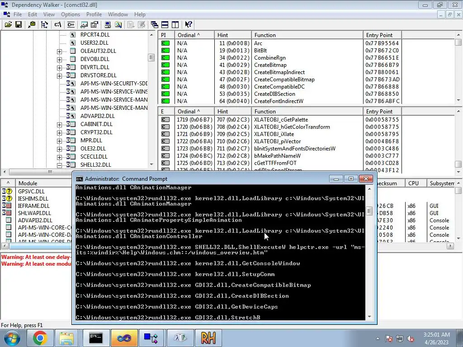
Task: Click the System Information computer icon
Action: (x=108, y=24)
